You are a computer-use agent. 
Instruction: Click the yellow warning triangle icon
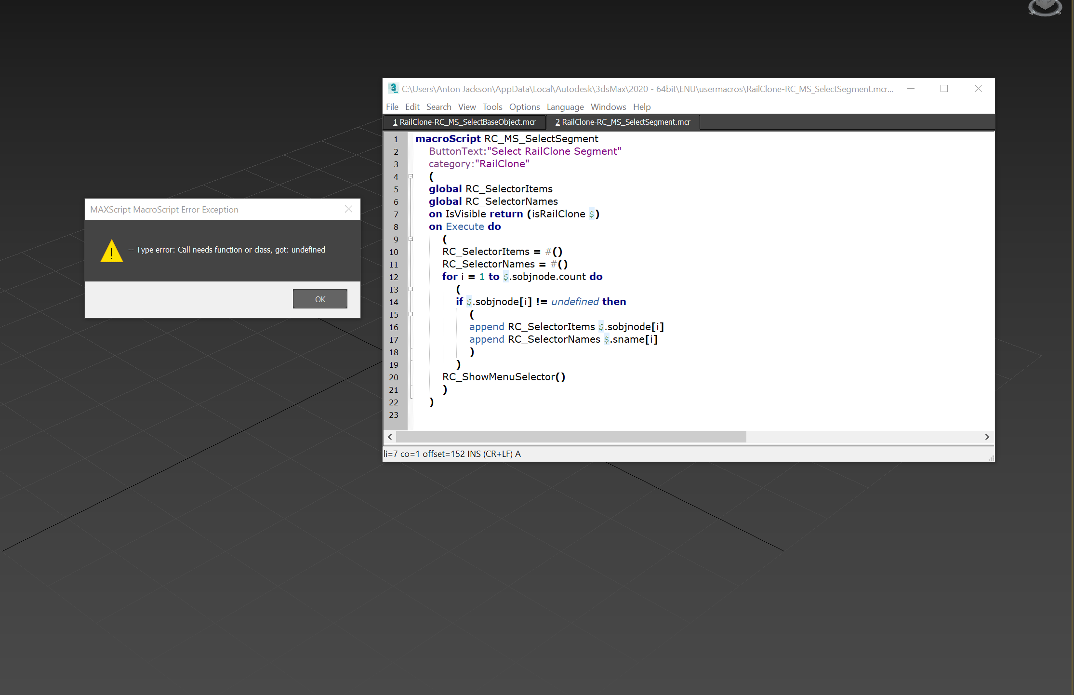click(112, 251)
